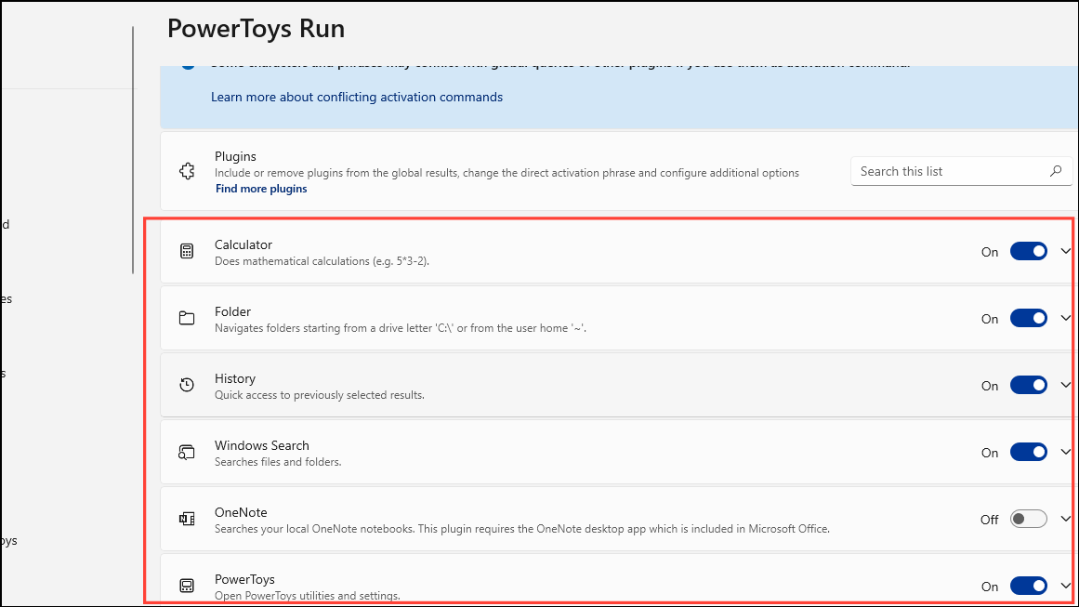Click the PowerToys plugin name

coord(244,579)
